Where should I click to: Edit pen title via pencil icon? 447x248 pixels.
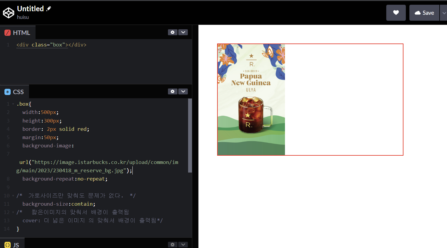coord(49,9)
